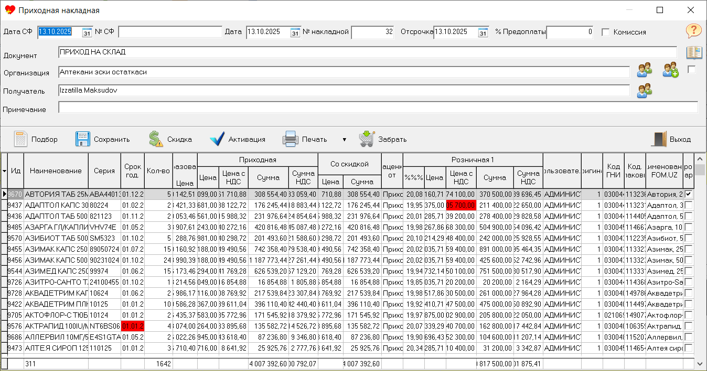Open the help question mark icon
The image size is (707, 371).
[693, 31]
